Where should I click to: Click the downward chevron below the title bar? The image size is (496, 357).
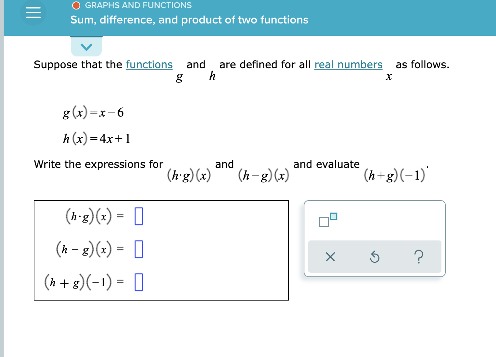[x=86, y=47]
